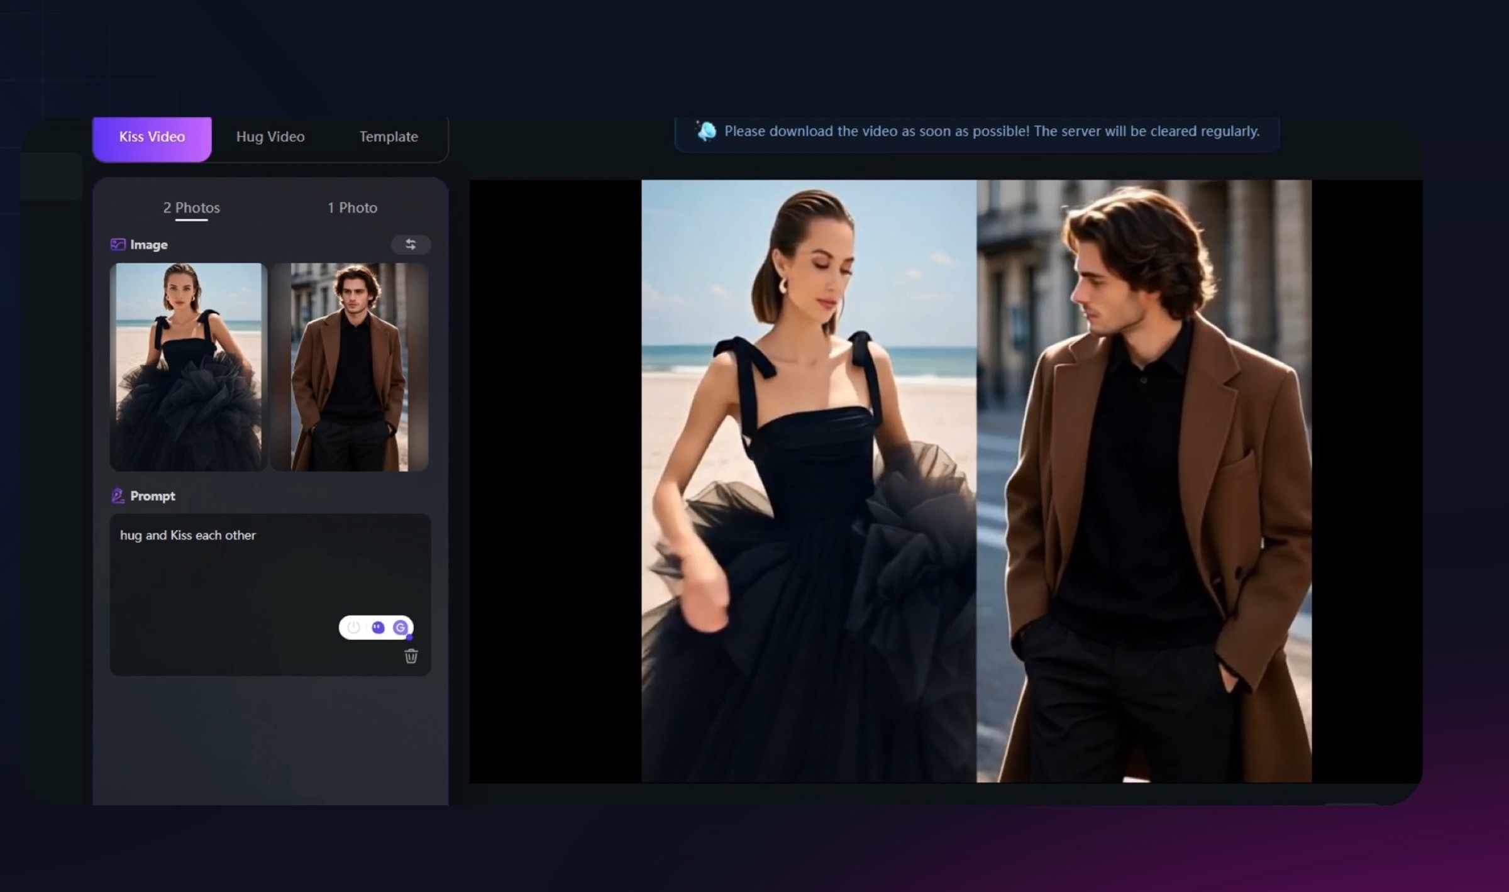Viewport: 1509px width, 892px height.
Task: Click the power icon in floating pill
Action: (354, 627)
